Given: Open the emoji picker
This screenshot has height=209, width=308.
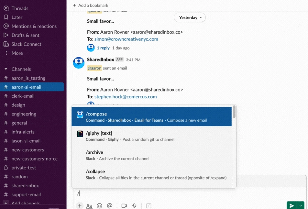Looking at the screenshot, I should [99, 206].
